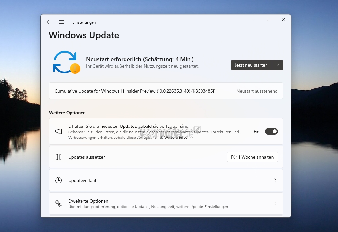This screenshot has width=338, height=232.
Task: Open the hamburger navigation menu
Action: point(61,22)
